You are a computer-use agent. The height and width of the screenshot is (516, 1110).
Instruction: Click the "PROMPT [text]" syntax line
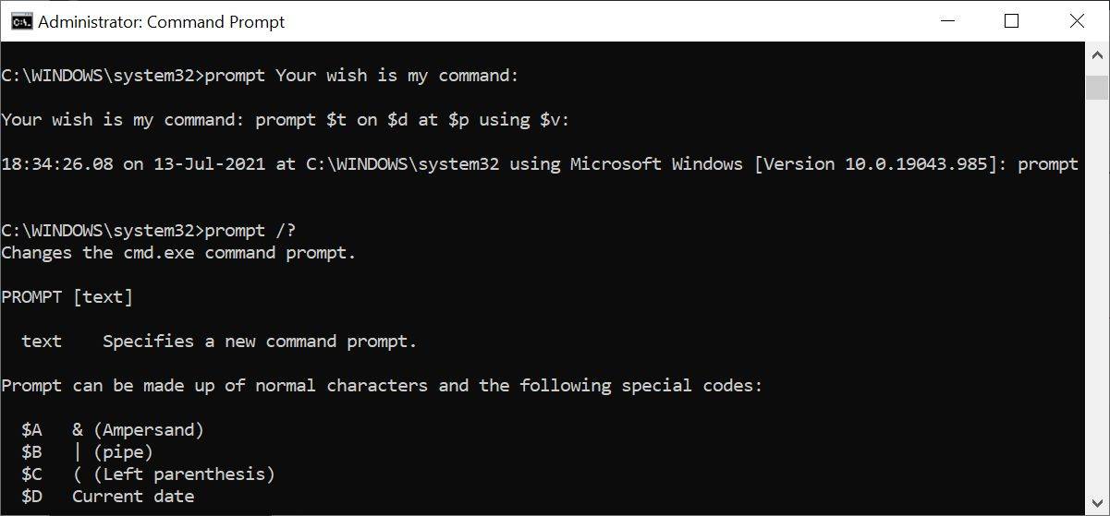point(67,297)
